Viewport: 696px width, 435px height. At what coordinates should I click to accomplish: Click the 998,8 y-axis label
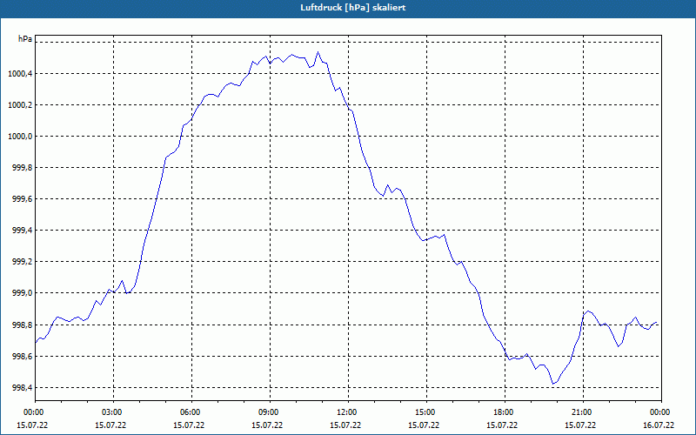coord(23,325)
